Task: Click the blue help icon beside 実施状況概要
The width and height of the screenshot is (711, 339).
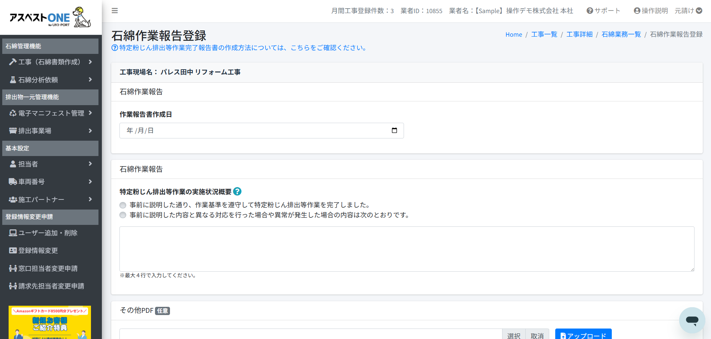Action: tap(237, 192)
